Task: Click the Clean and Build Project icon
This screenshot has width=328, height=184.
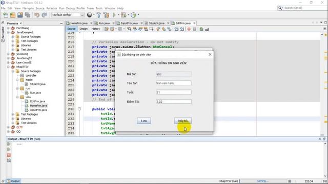Action: point(106,15)
